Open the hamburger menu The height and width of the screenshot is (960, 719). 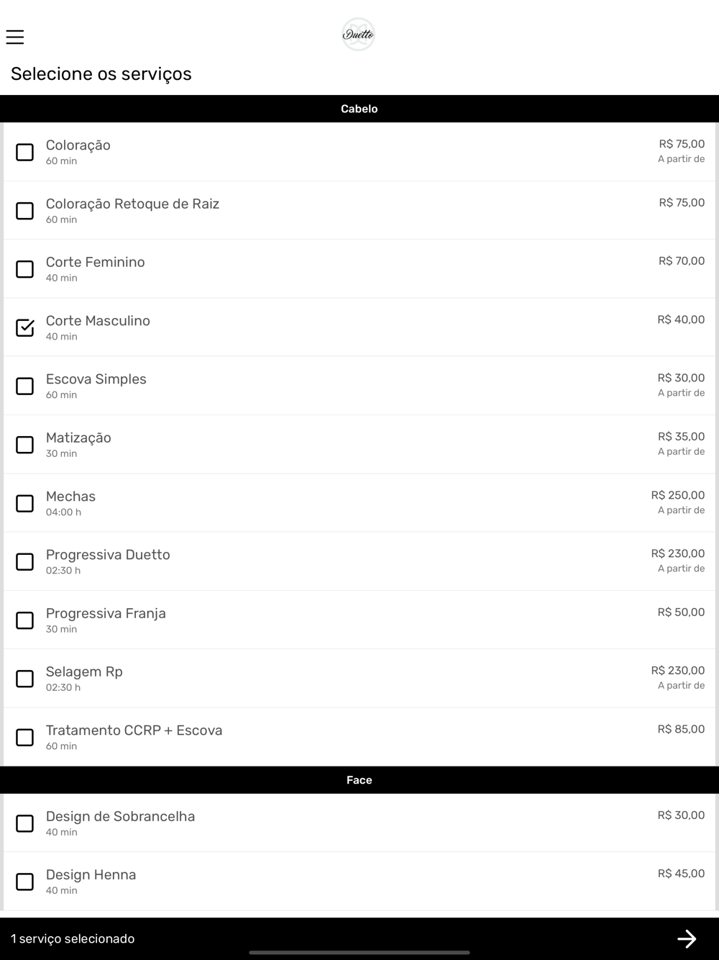pos(15,37)
